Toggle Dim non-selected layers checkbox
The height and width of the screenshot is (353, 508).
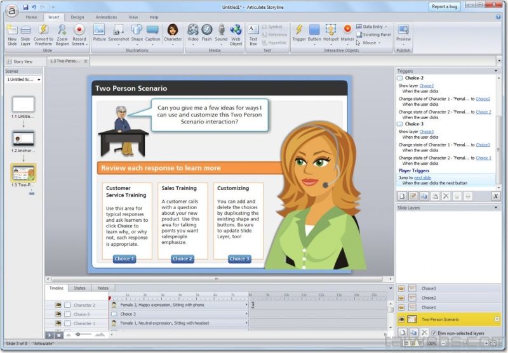(433, 333)
